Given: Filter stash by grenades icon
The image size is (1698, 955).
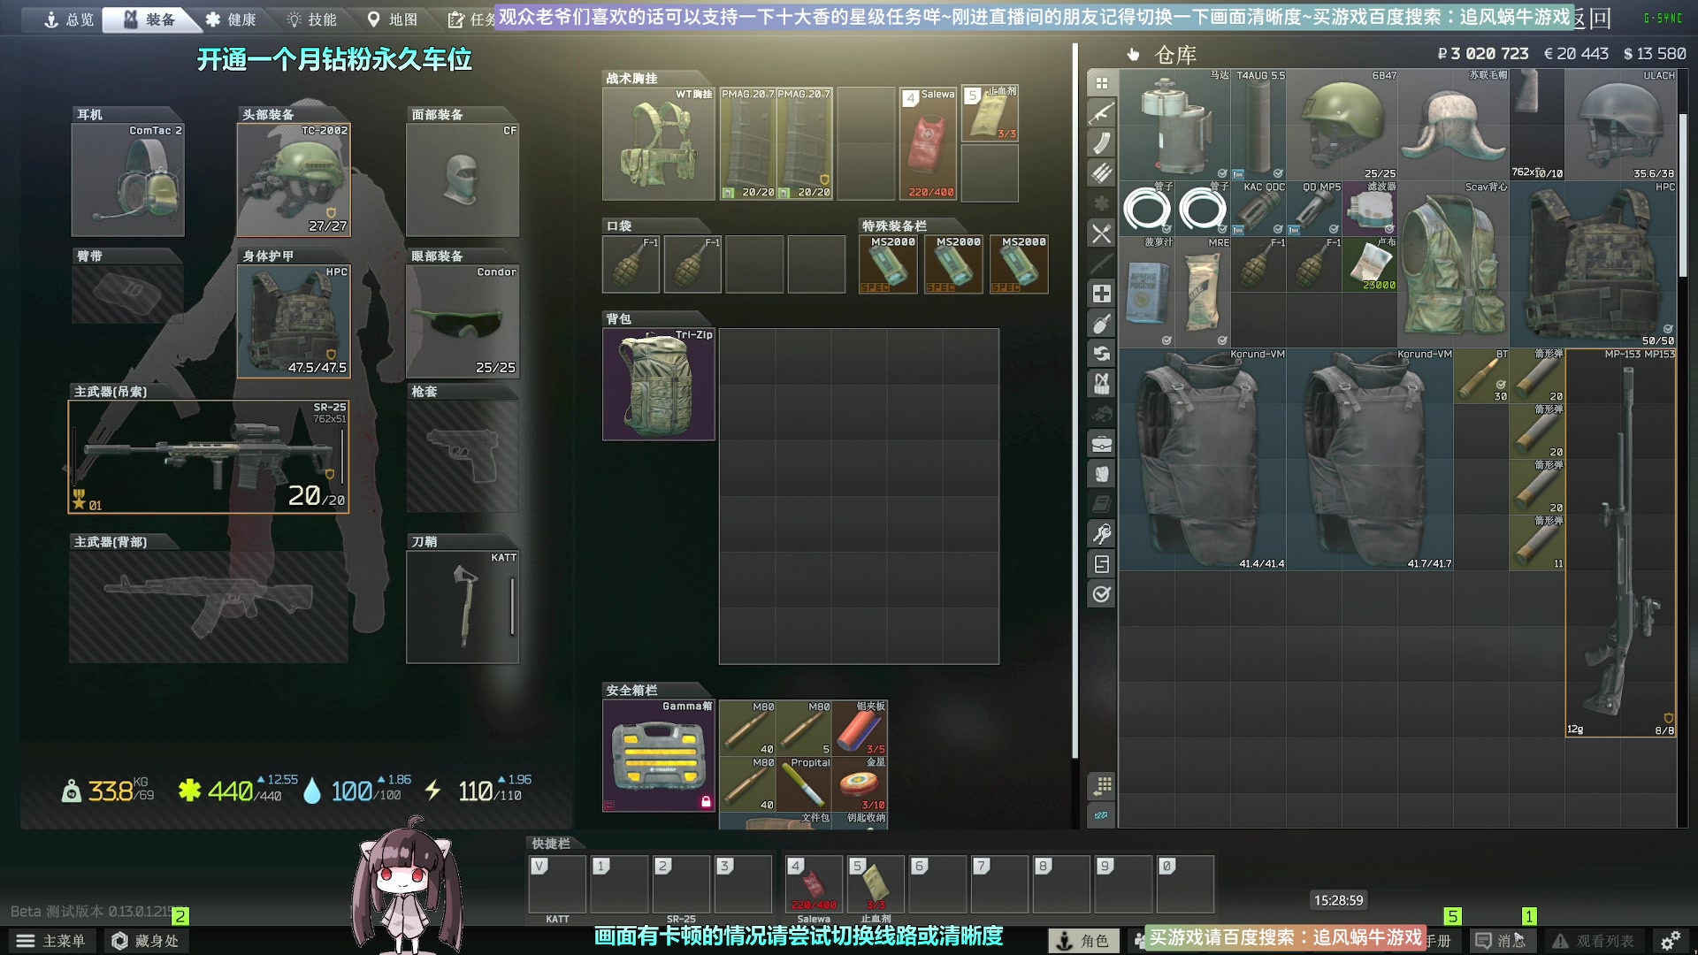Looking at the screenshot, I should click(x=1101, y=324).
